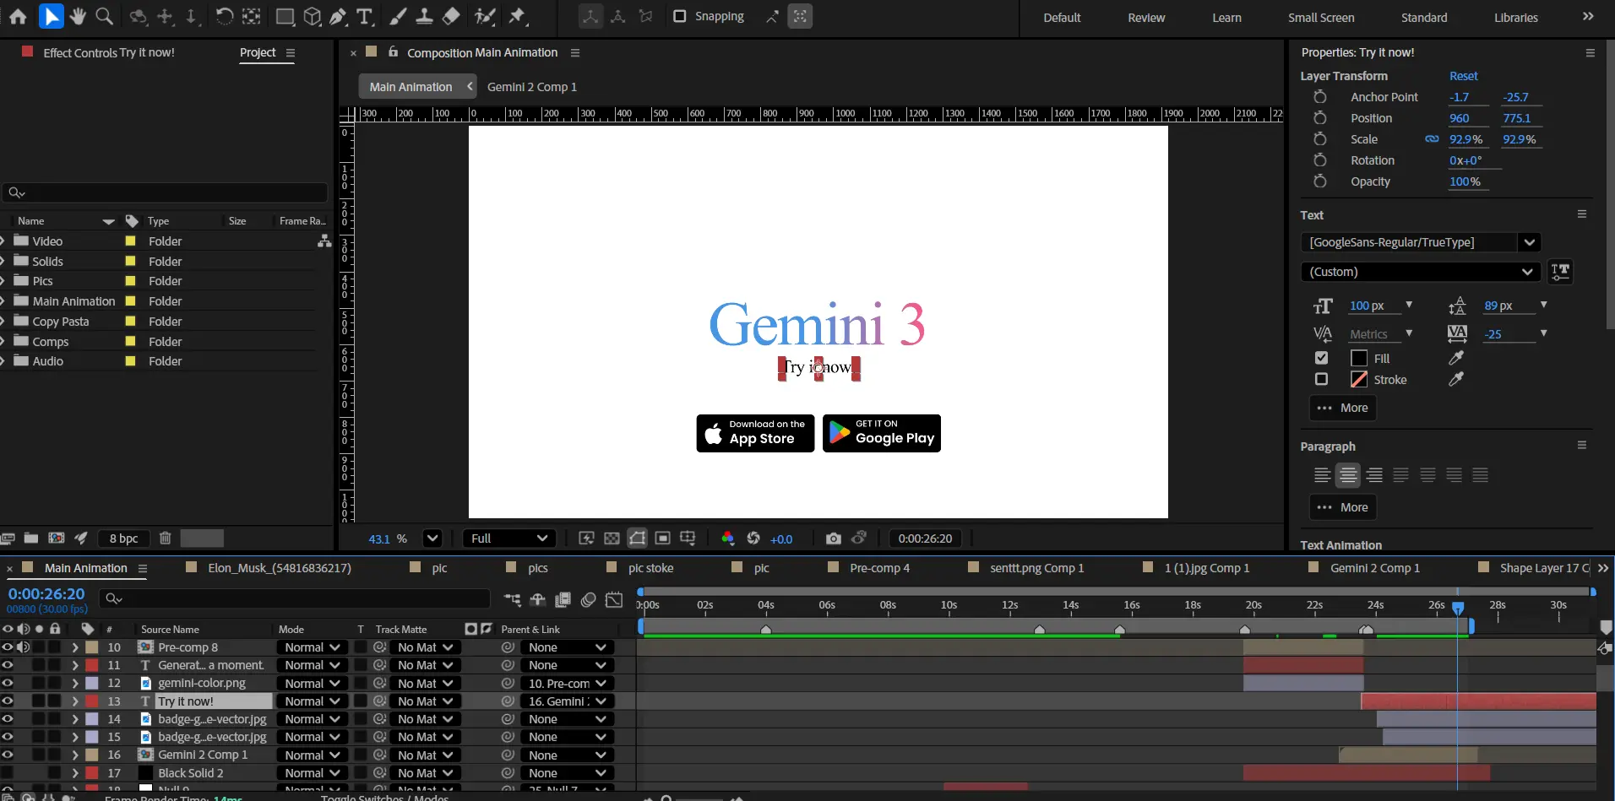The image size is (1615, 801).
Task: Delete selected project item with trash icon
Action: tap(166, 539)
